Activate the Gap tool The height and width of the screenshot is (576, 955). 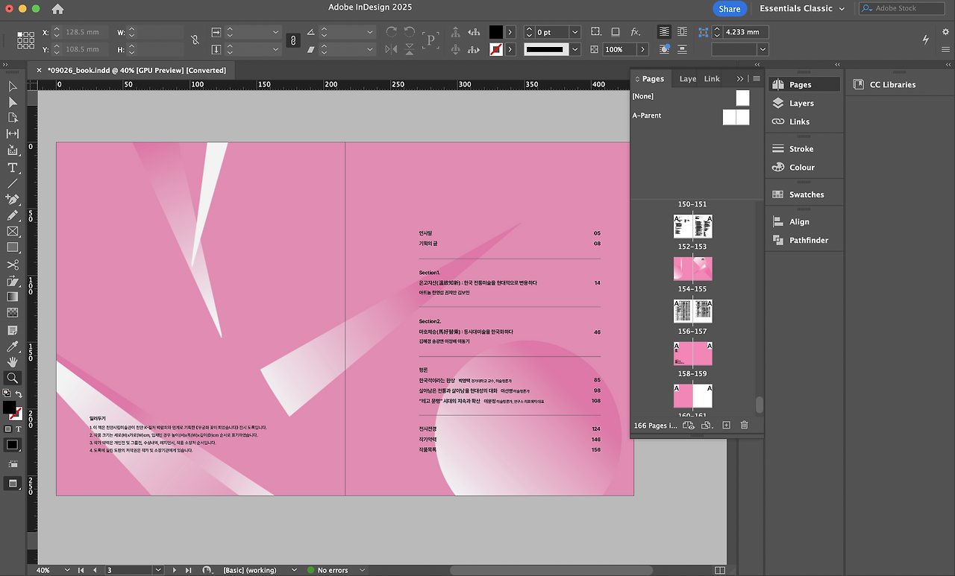pos(13,133)
